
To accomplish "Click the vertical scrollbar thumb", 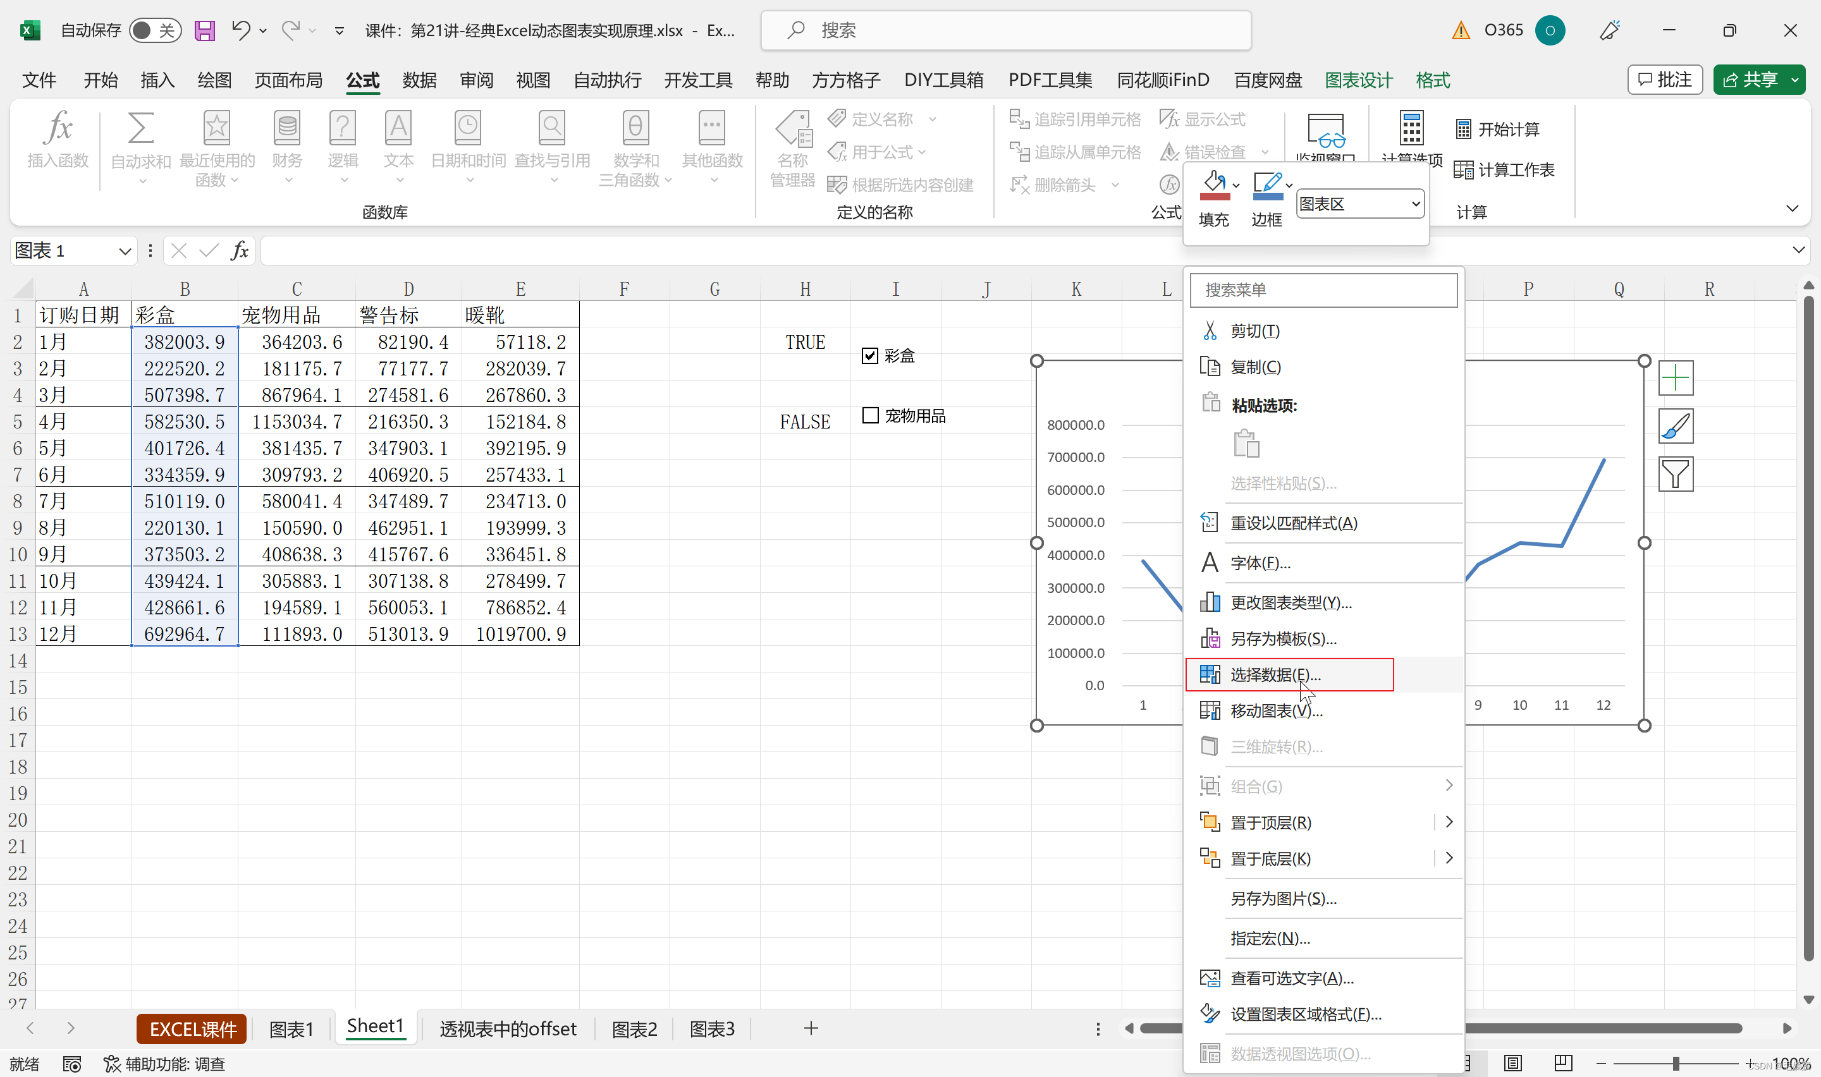I will (1808, 628).
